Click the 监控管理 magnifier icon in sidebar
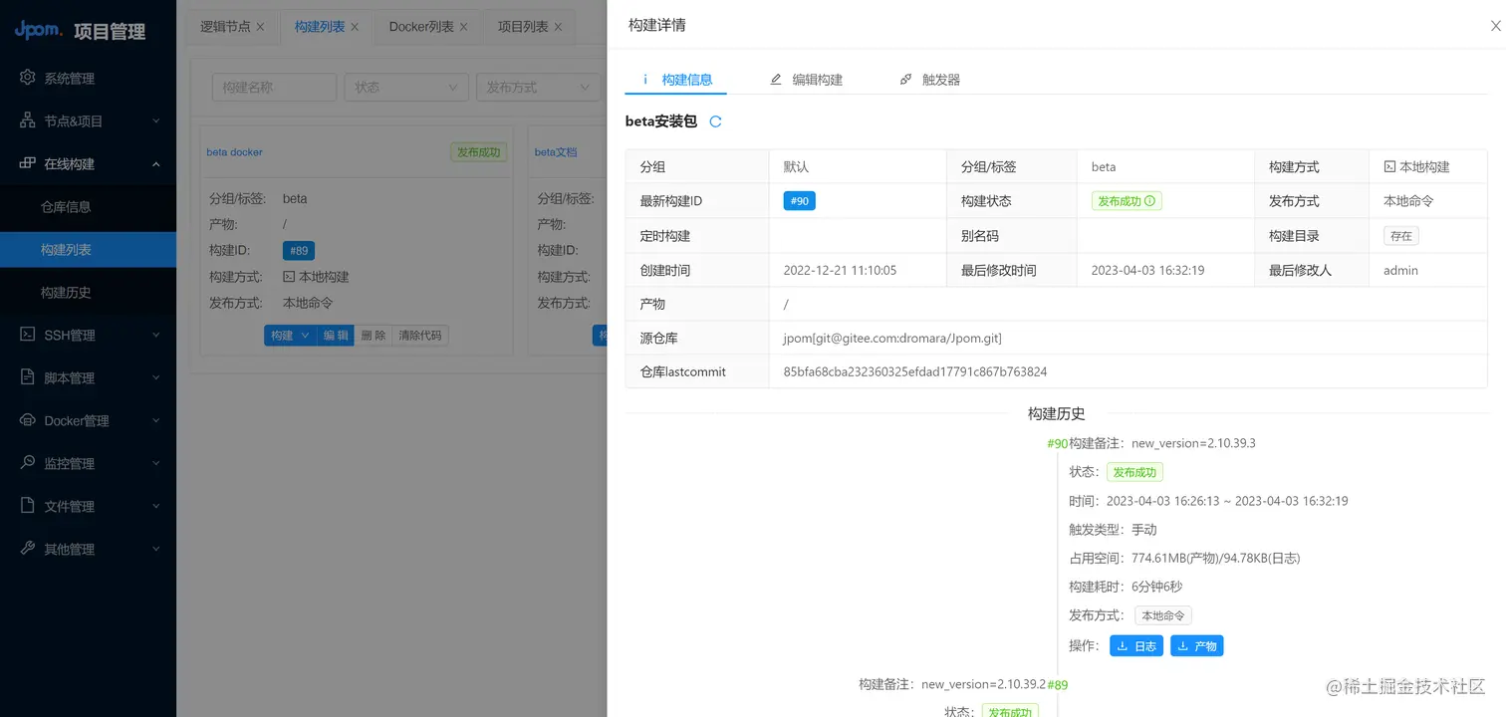The width and height of the screenshot is (1506, 717). click(28, 462)
